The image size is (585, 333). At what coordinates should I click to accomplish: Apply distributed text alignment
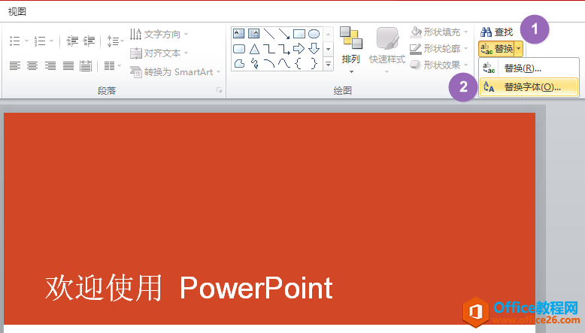tap(86, 66)
